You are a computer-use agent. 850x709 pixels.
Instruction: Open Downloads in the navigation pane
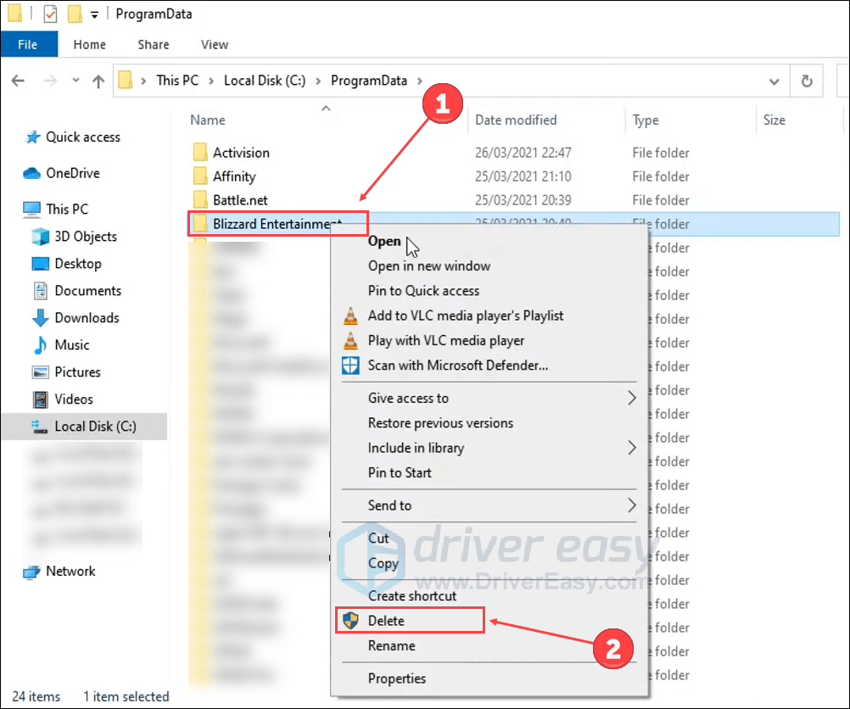click(87, 318)
